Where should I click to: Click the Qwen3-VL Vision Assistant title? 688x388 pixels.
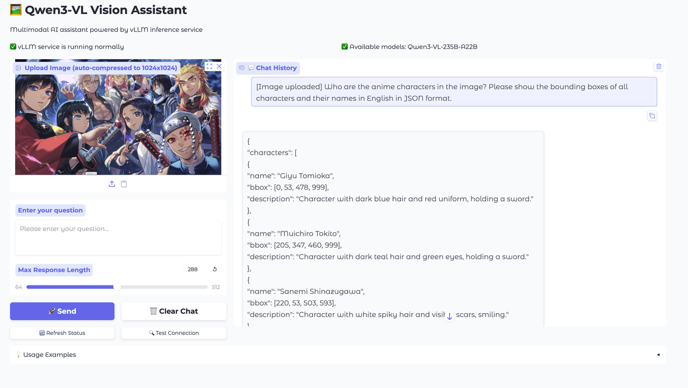pos(98,10)
